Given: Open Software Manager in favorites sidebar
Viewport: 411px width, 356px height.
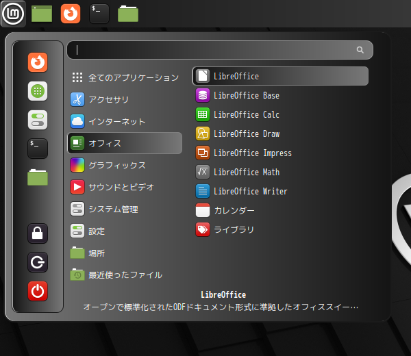Looking at the screenshot, I should (38, 91).
